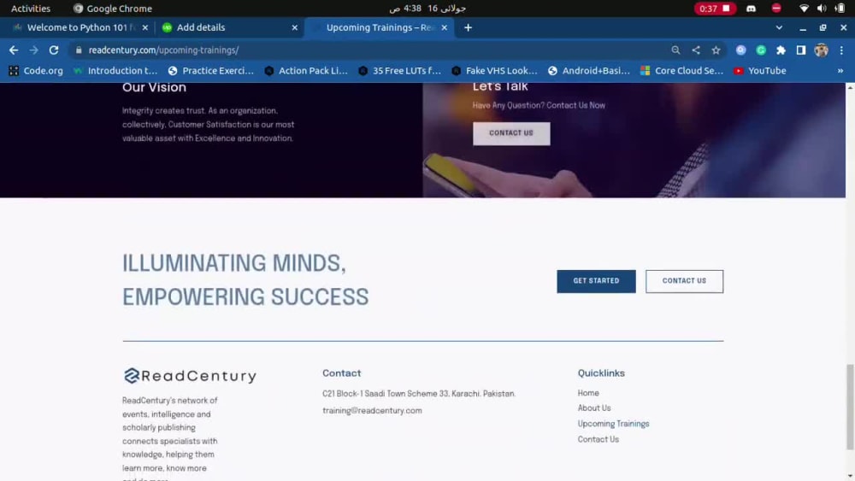This screenshot has height=481, width=855.
Task: Open the Practice Exerci... bookmark
Action: (211, 71)
